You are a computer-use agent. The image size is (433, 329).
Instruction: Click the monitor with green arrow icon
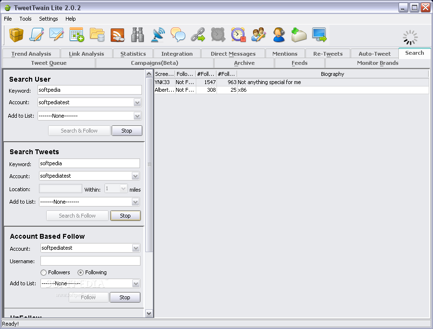(x=319, y=35)
